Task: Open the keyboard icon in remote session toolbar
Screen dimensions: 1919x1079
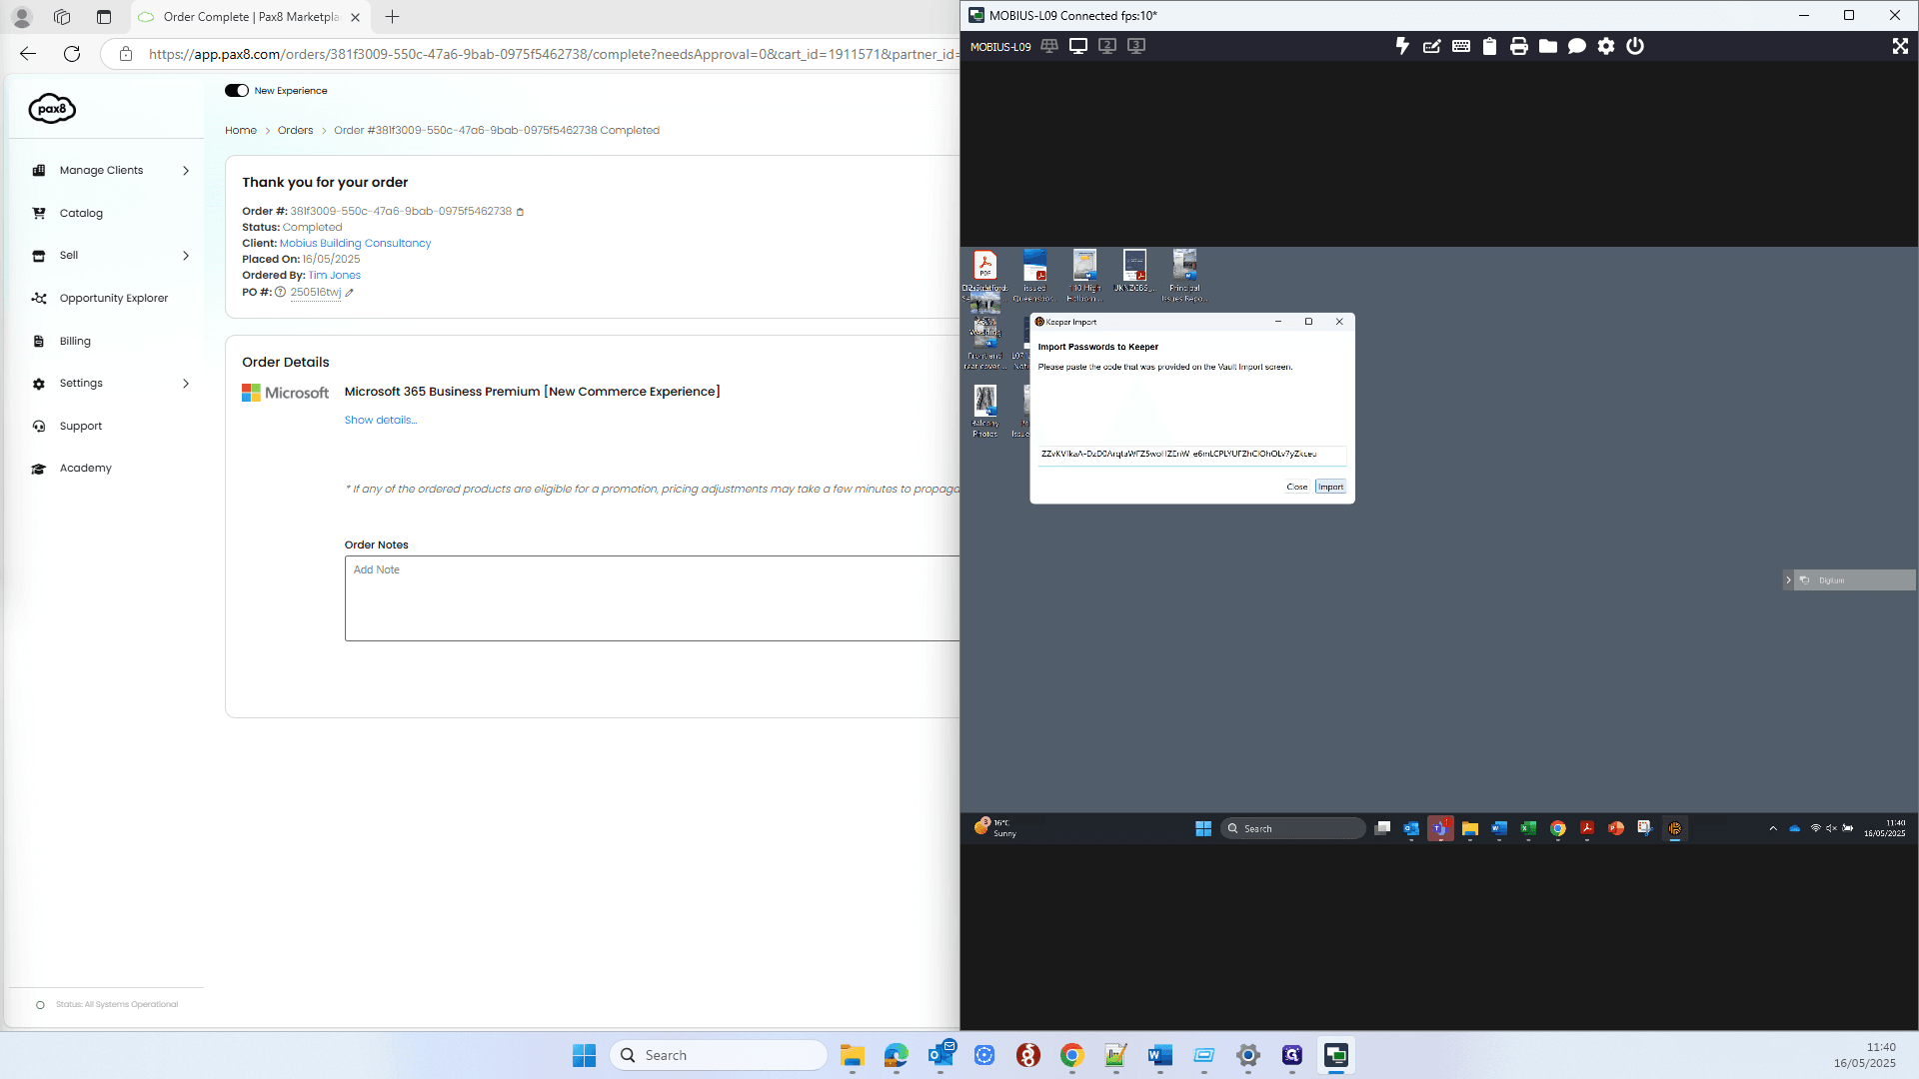Action: pyautogui.click(x=1460, y=46)
